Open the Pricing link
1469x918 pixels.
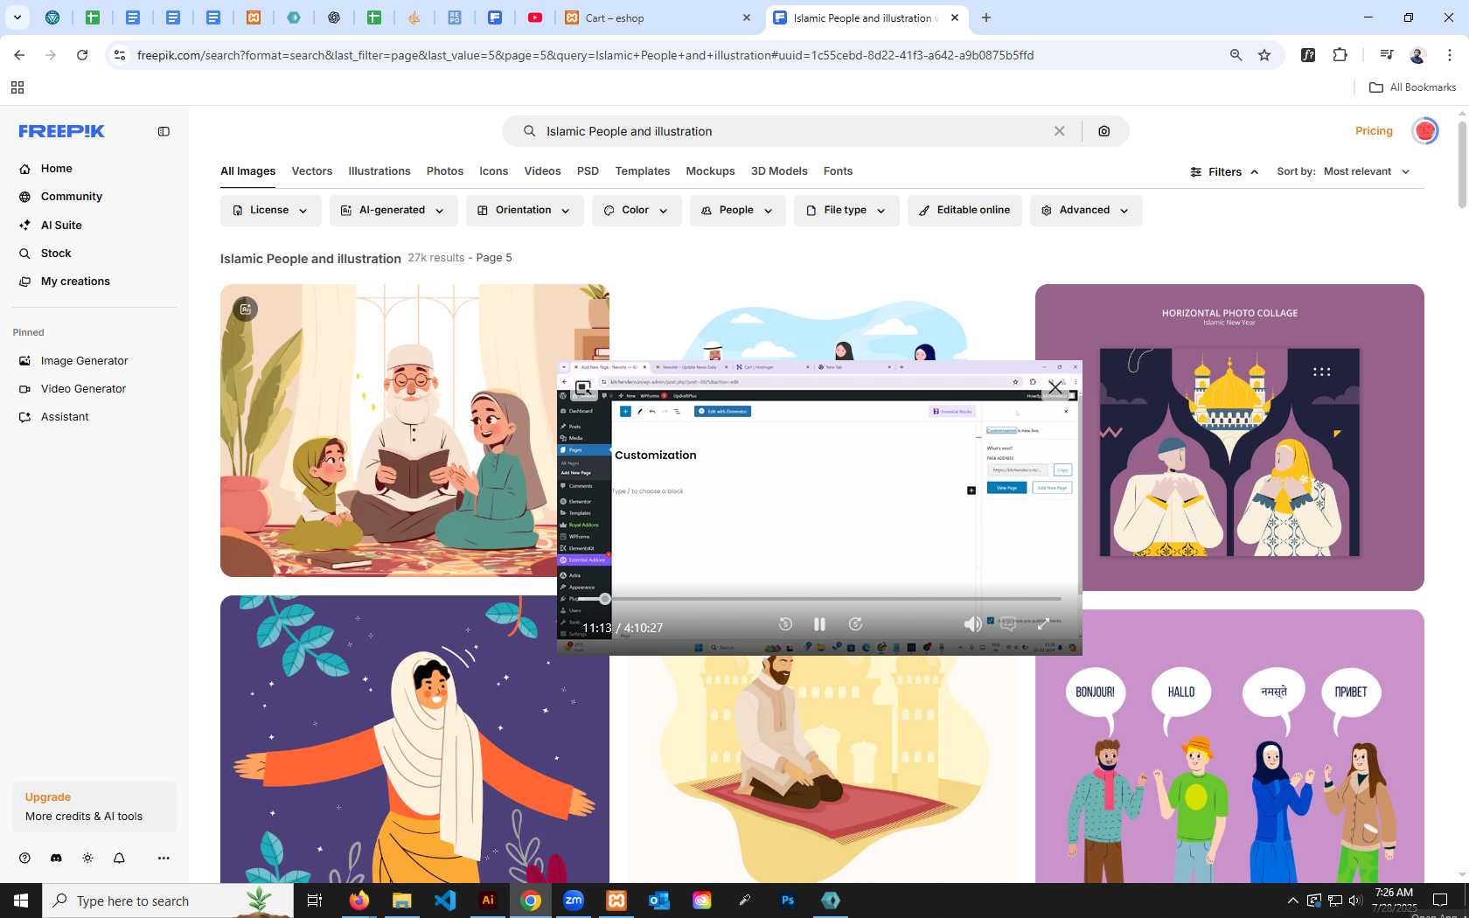coord(1374,131)
